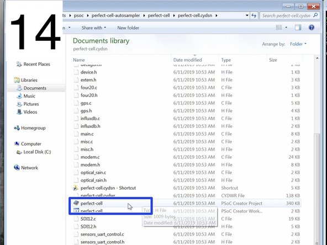Click psoc in the address breadcrumb
Image resolution: width=327 pixels, height=245 pixels.
(78, 15)
